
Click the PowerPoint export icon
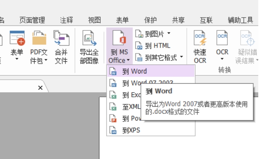click(113, 118)
